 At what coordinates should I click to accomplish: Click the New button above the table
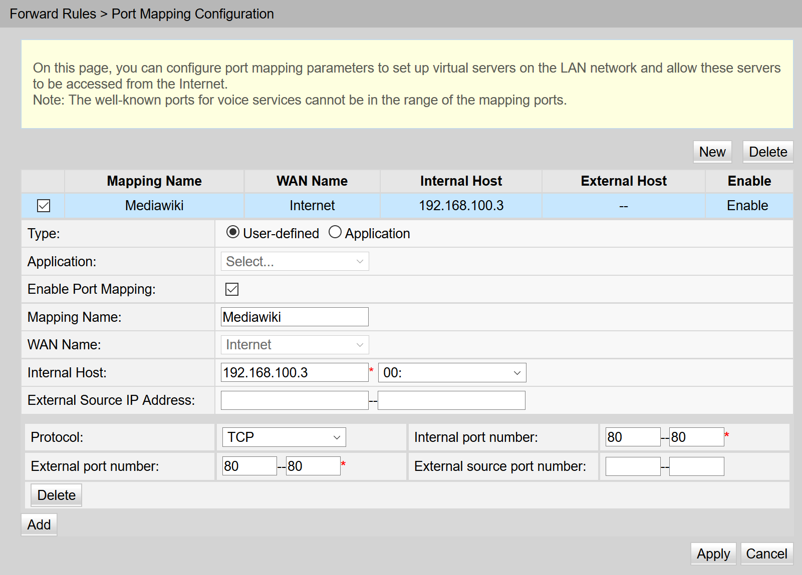pos(712,152)
